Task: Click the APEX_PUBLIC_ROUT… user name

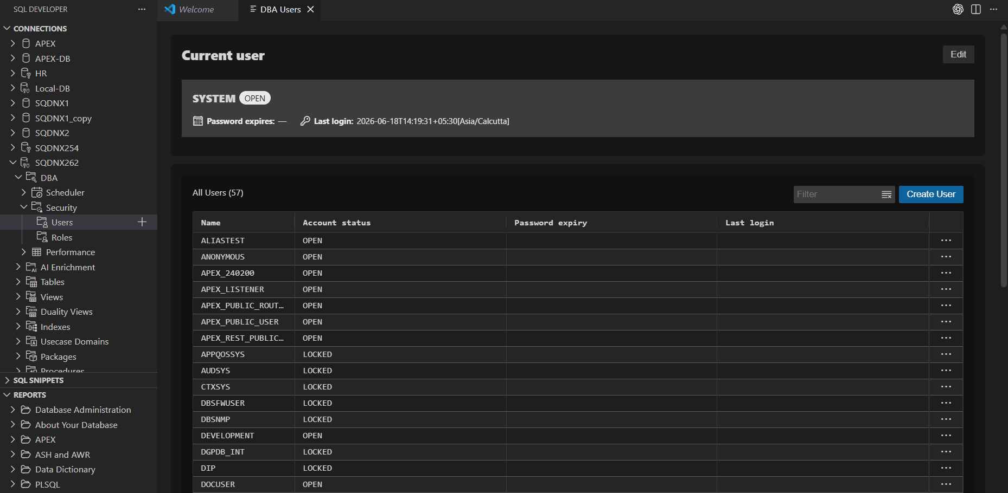Action: coord(242,306)
